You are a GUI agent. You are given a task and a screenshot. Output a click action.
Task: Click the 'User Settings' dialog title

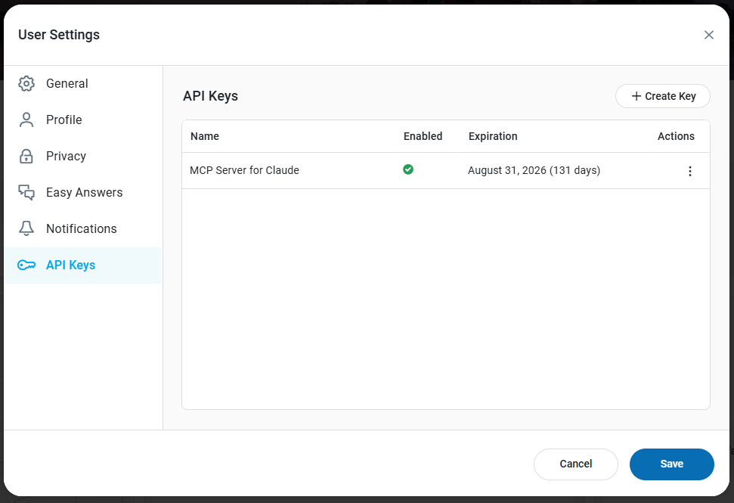point(59,35)
